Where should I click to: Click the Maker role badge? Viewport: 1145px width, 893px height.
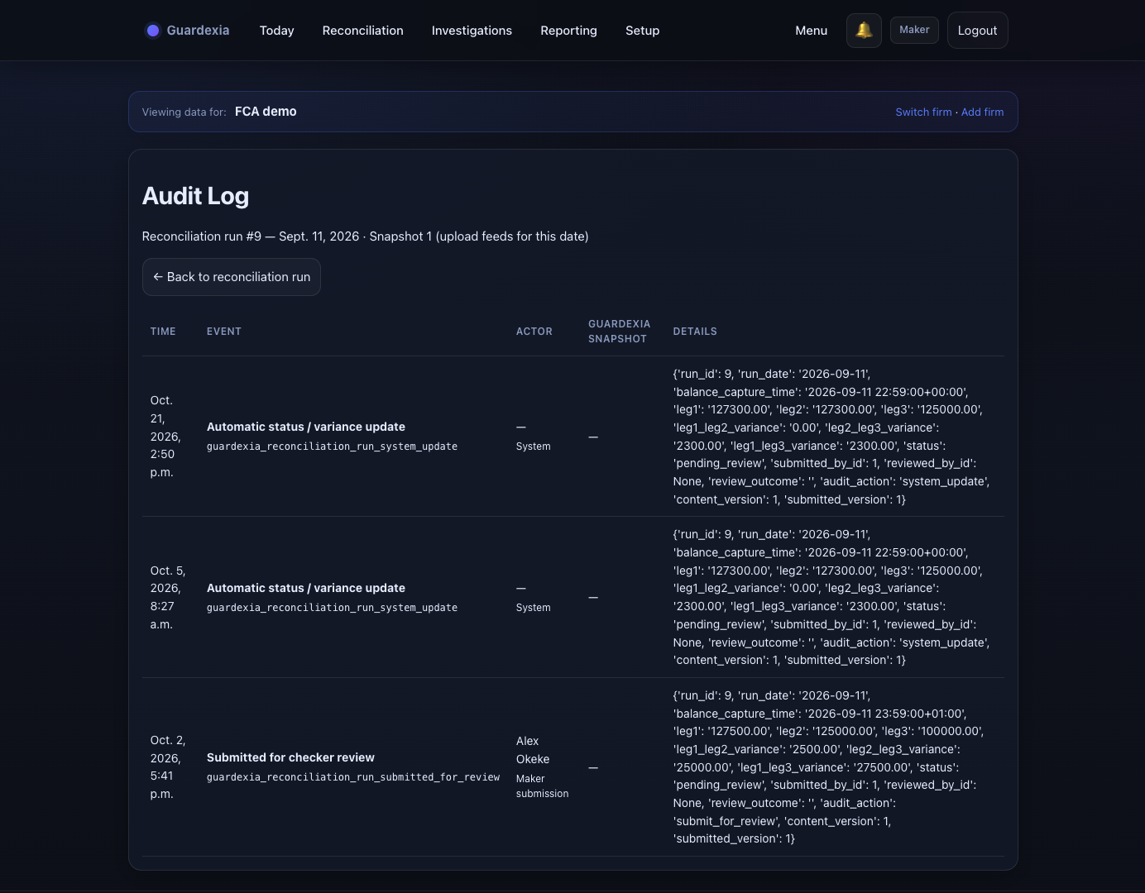[914, 30]
